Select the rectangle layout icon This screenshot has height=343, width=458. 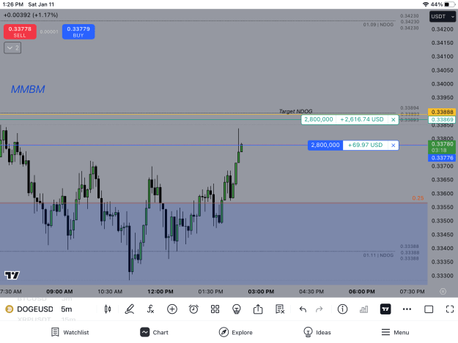pyautogui.click(x=429, y=309)
